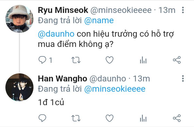
Task: Like Han Wangho's tweet
Action: (110, 118)
